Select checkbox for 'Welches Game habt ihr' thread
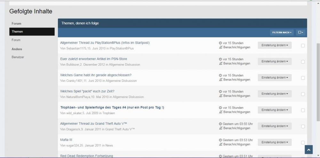Image resolution: width=320 pixels, height=158 pixels. point(303,78)
